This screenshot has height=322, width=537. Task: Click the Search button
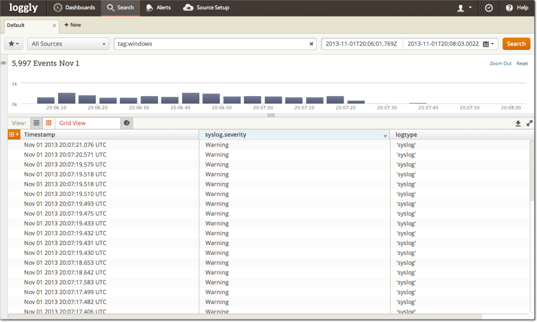(x=516, y=43)
